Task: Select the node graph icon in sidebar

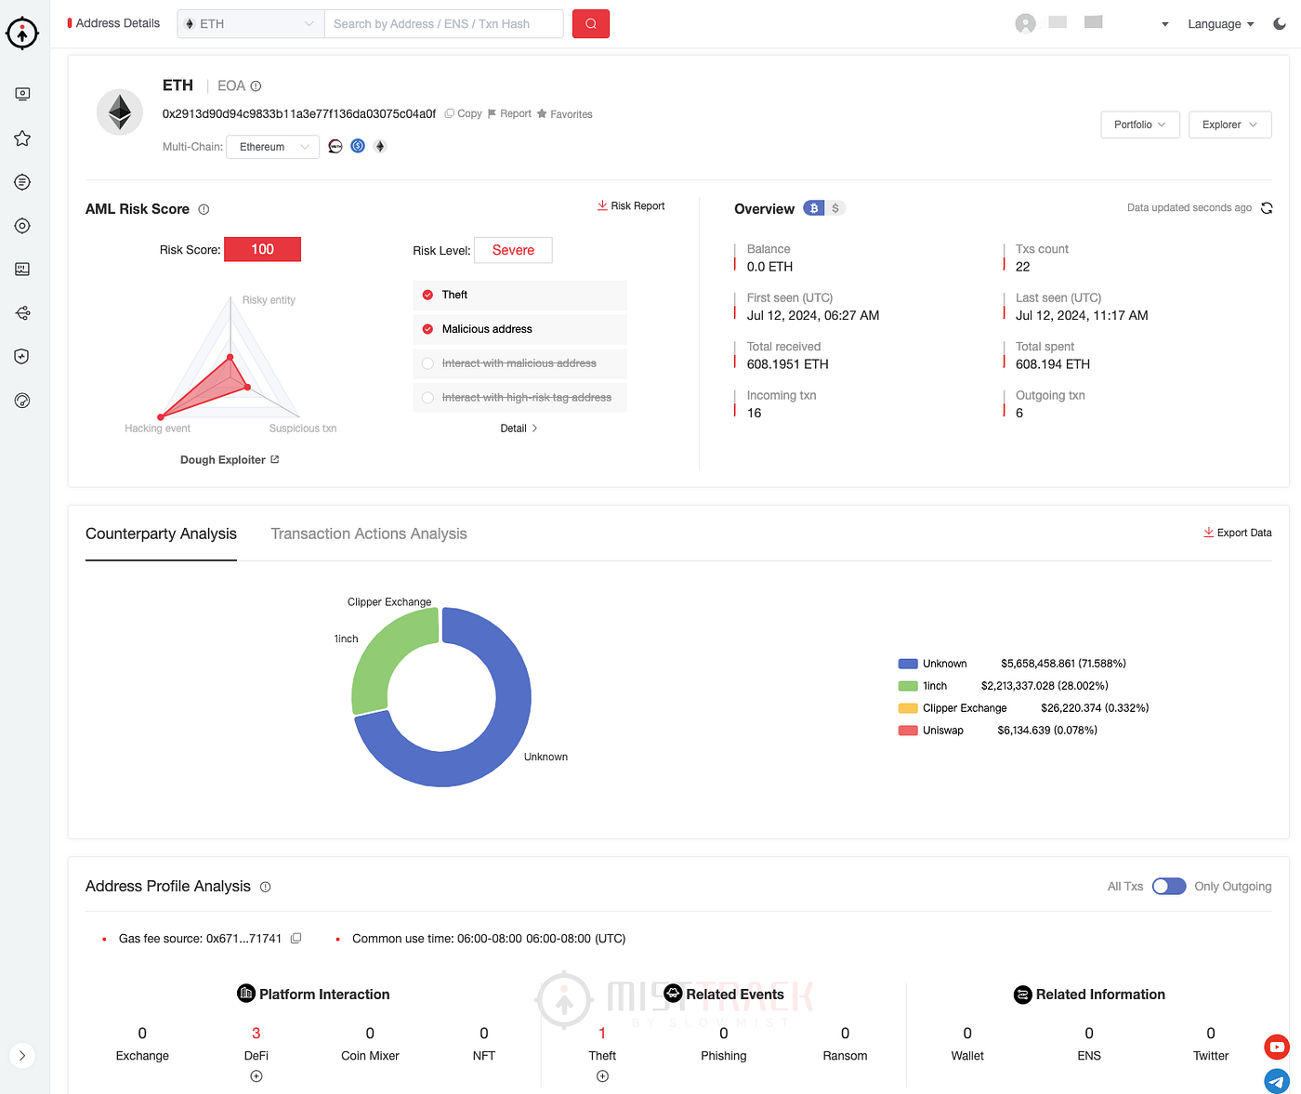Action: tap(22, 313)
